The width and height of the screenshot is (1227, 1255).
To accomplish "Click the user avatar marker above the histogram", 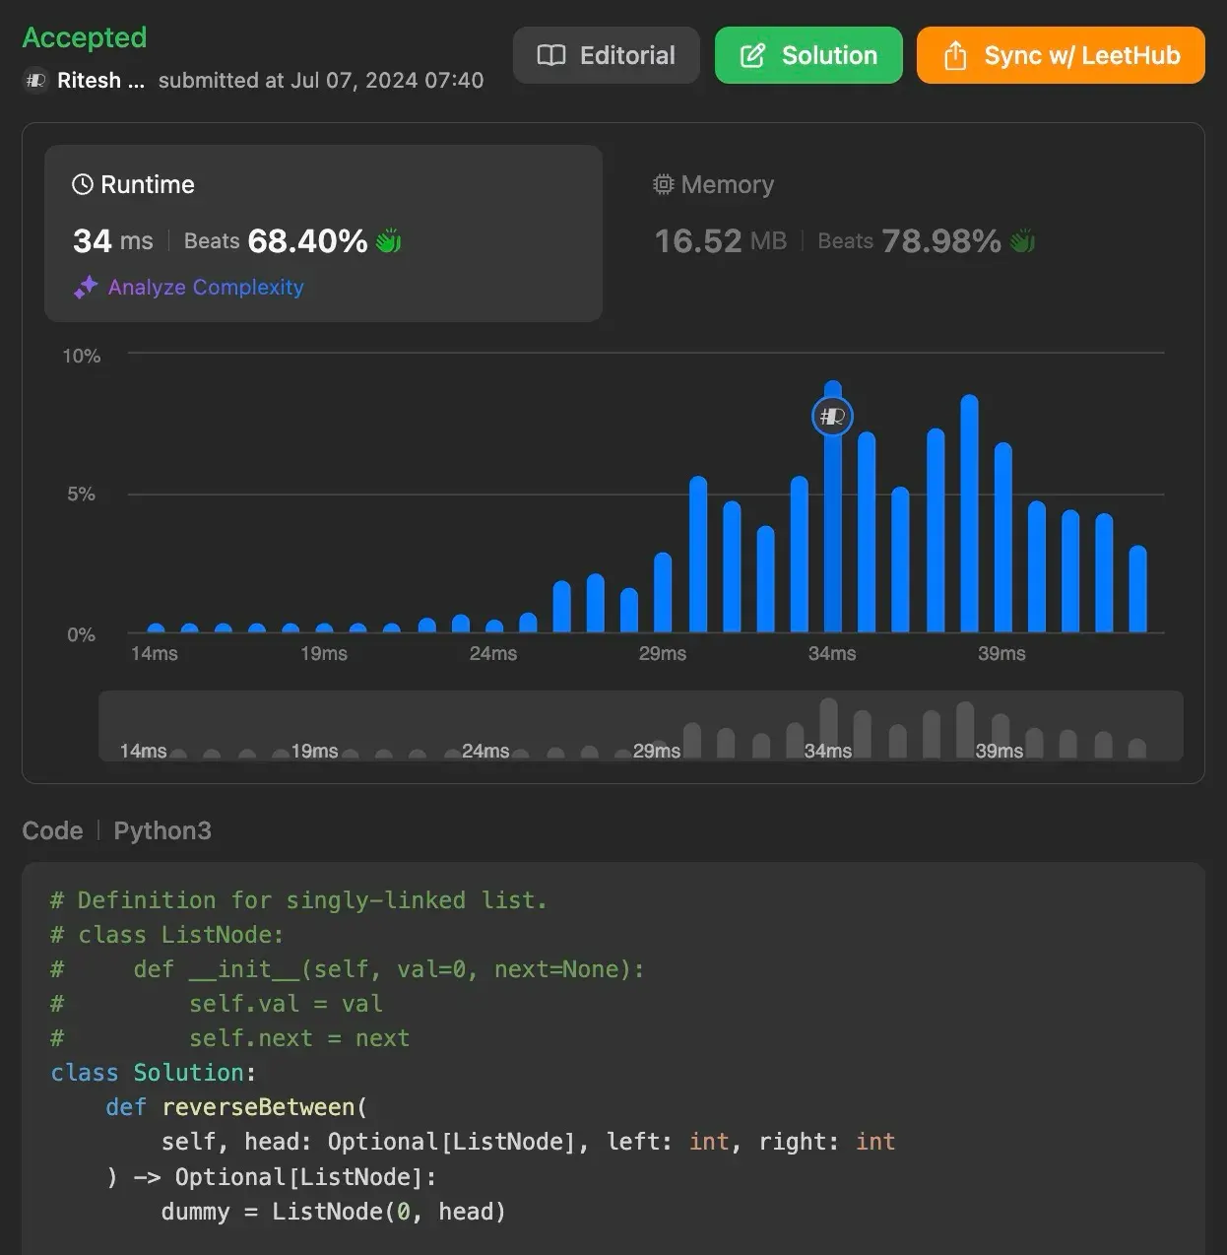I will [x=832, y=416].
